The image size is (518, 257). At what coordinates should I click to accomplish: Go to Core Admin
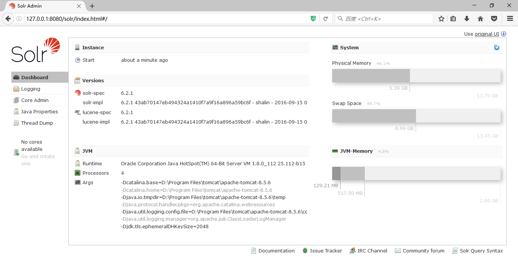click(x=35, y=100)
